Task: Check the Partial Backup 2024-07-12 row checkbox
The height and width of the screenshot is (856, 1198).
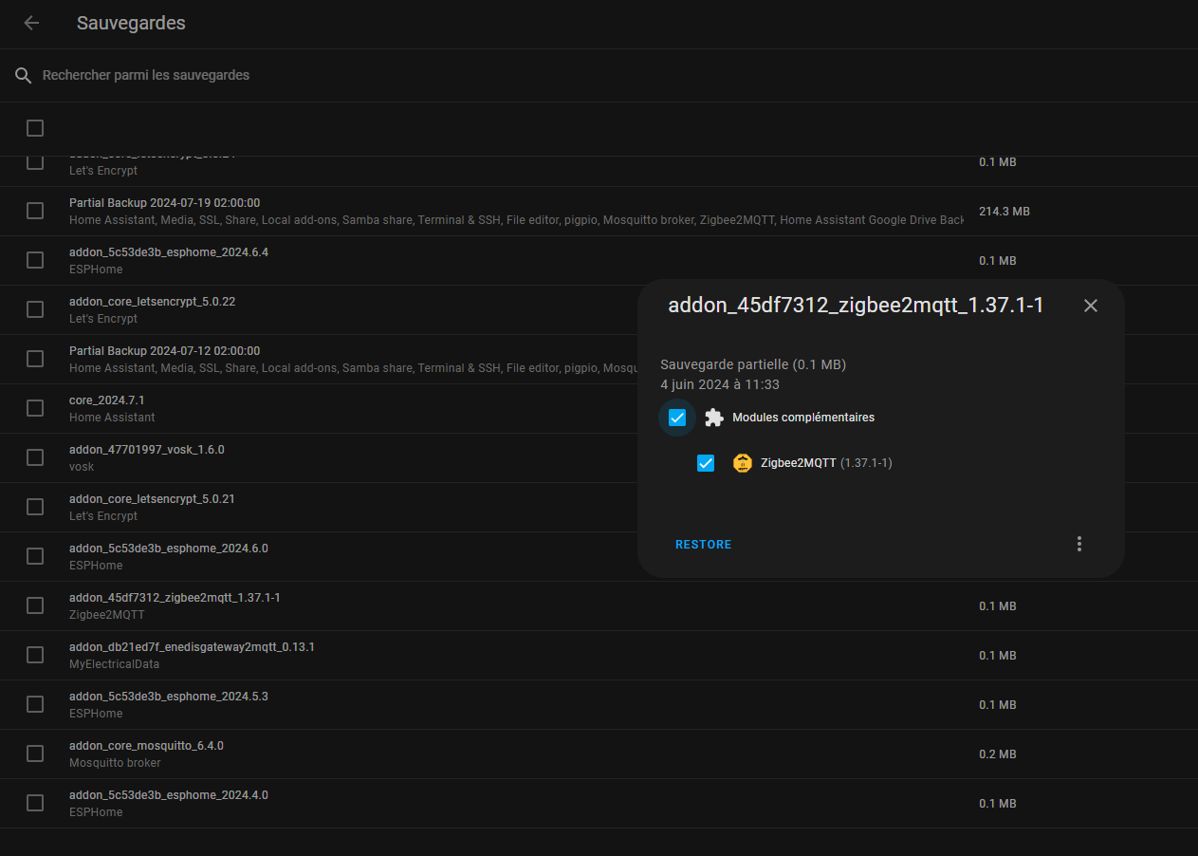Action: pos(35,359)
